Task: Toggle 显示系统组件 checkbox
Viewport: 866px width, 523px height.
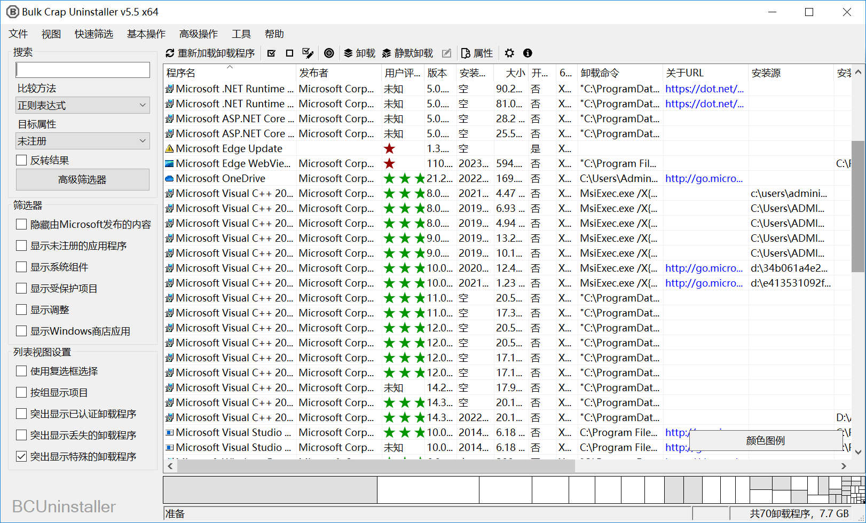Action: pos(52,267)
